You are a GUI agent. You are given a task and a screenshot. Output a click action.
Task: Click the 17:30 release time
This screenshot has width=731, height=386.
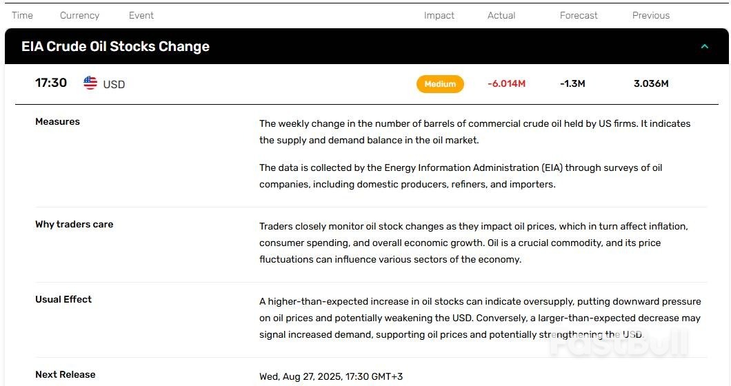51,83
